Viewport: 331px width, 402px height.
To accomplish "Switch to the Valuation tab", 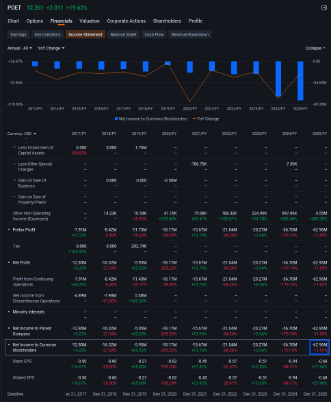I will 90,21.
